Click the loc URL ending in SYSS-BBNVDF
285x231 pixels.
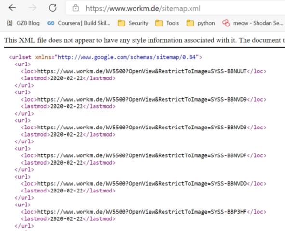142,155
